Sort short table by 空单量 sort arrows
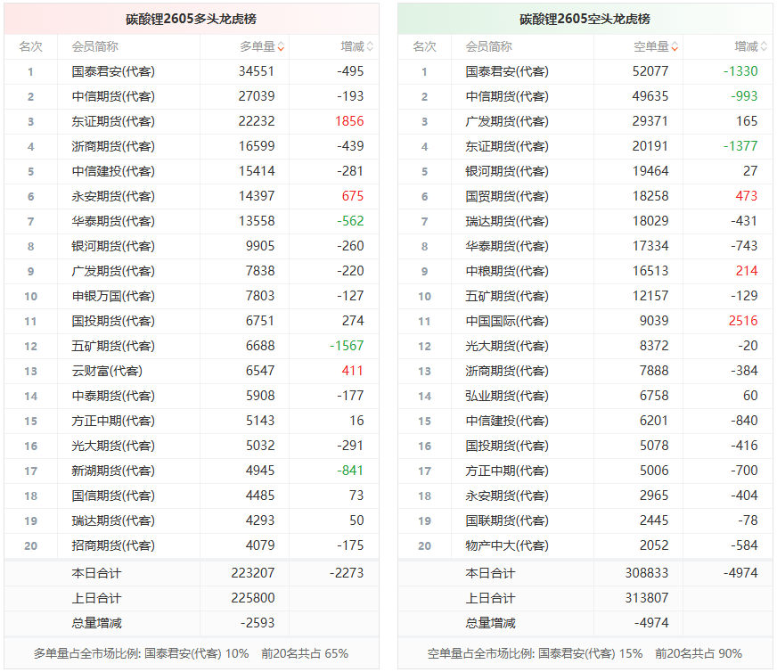The height and width of the screenshot is (672, 777). click(x=675, y=47)
